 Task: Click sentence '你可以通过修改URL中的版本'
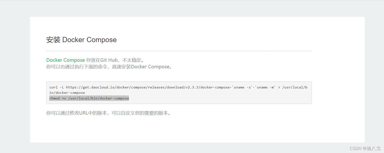click(x=76, y=113)
